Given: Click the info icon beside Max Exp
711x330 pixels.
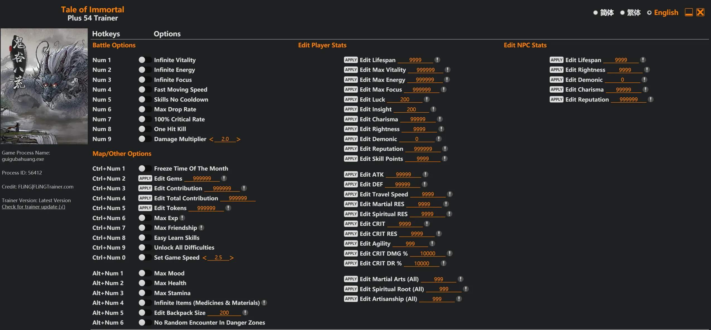Looking at the screenshot, I should [x=182, y=218].
